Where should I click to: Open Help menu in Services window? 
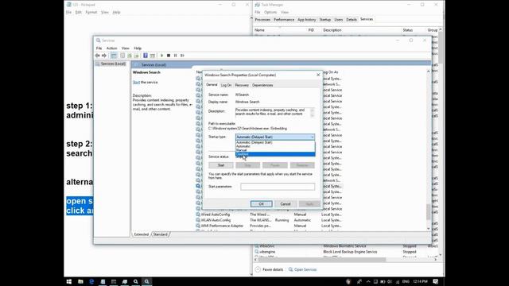coord(138,48)
